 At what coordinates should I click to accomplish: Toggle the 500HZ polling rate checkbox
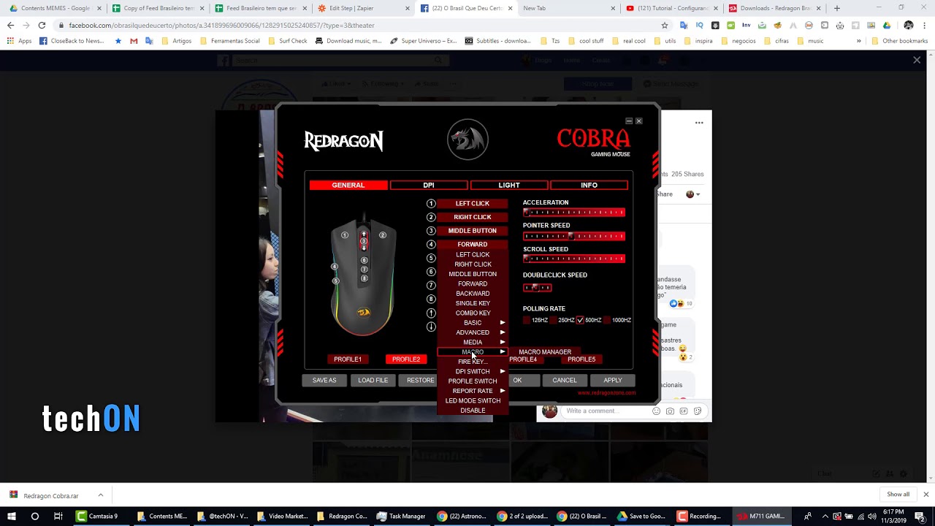(580, 320)
